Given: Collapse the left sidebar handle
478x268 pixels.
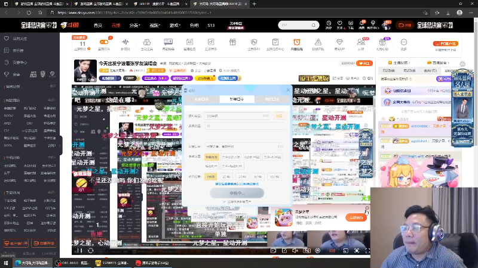Looking at the screenshot, I should [x=61, y=145].
